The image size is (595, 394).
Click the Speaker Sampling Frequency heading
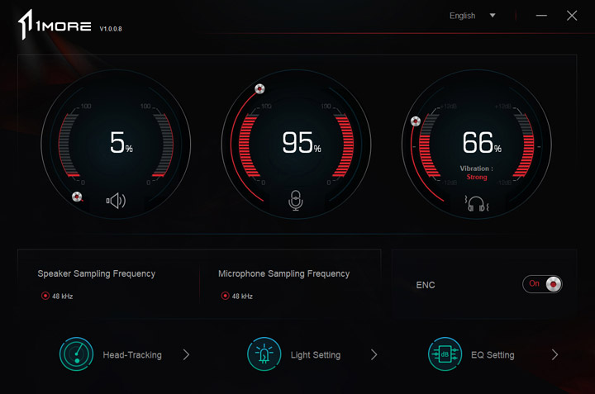pos(97,273)
